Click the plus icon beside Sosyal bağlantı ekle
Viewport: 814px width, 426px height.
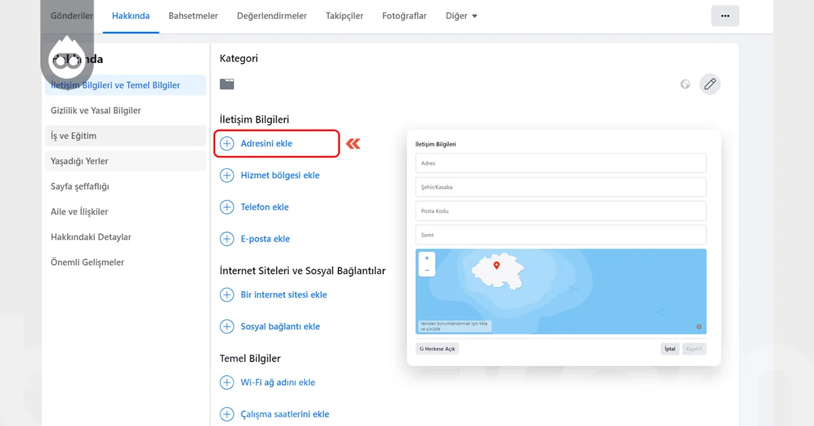coord(227,326)
